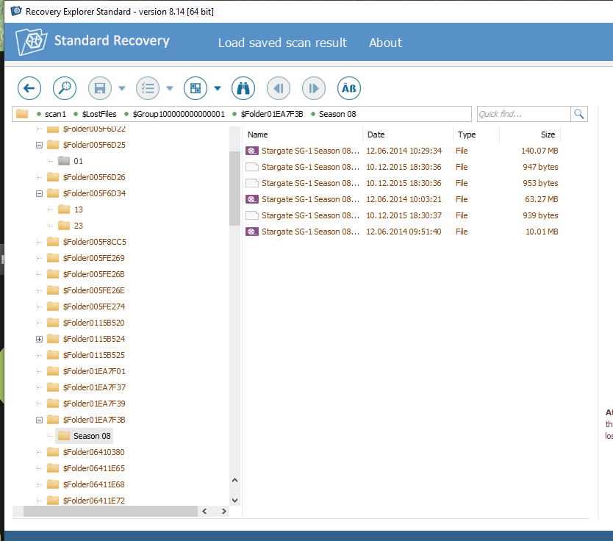Click the tree horizontal scroll left arrow
Image resolution: width=613 pixels, height=541 pixels.
point(204,512)
